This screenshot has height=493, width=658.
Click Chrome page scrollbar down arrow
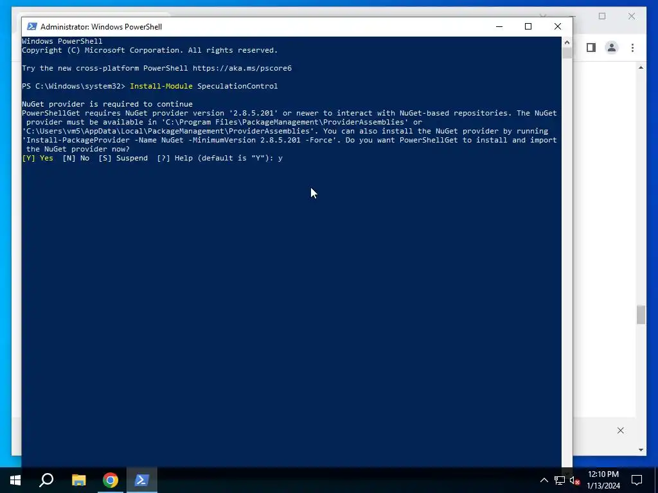(x=641, y=450)
